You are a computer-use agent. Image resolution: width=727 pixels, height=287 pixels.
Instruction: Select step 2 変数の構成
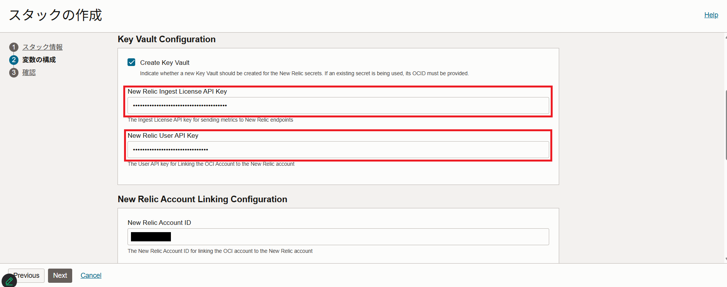pos(39,60)
